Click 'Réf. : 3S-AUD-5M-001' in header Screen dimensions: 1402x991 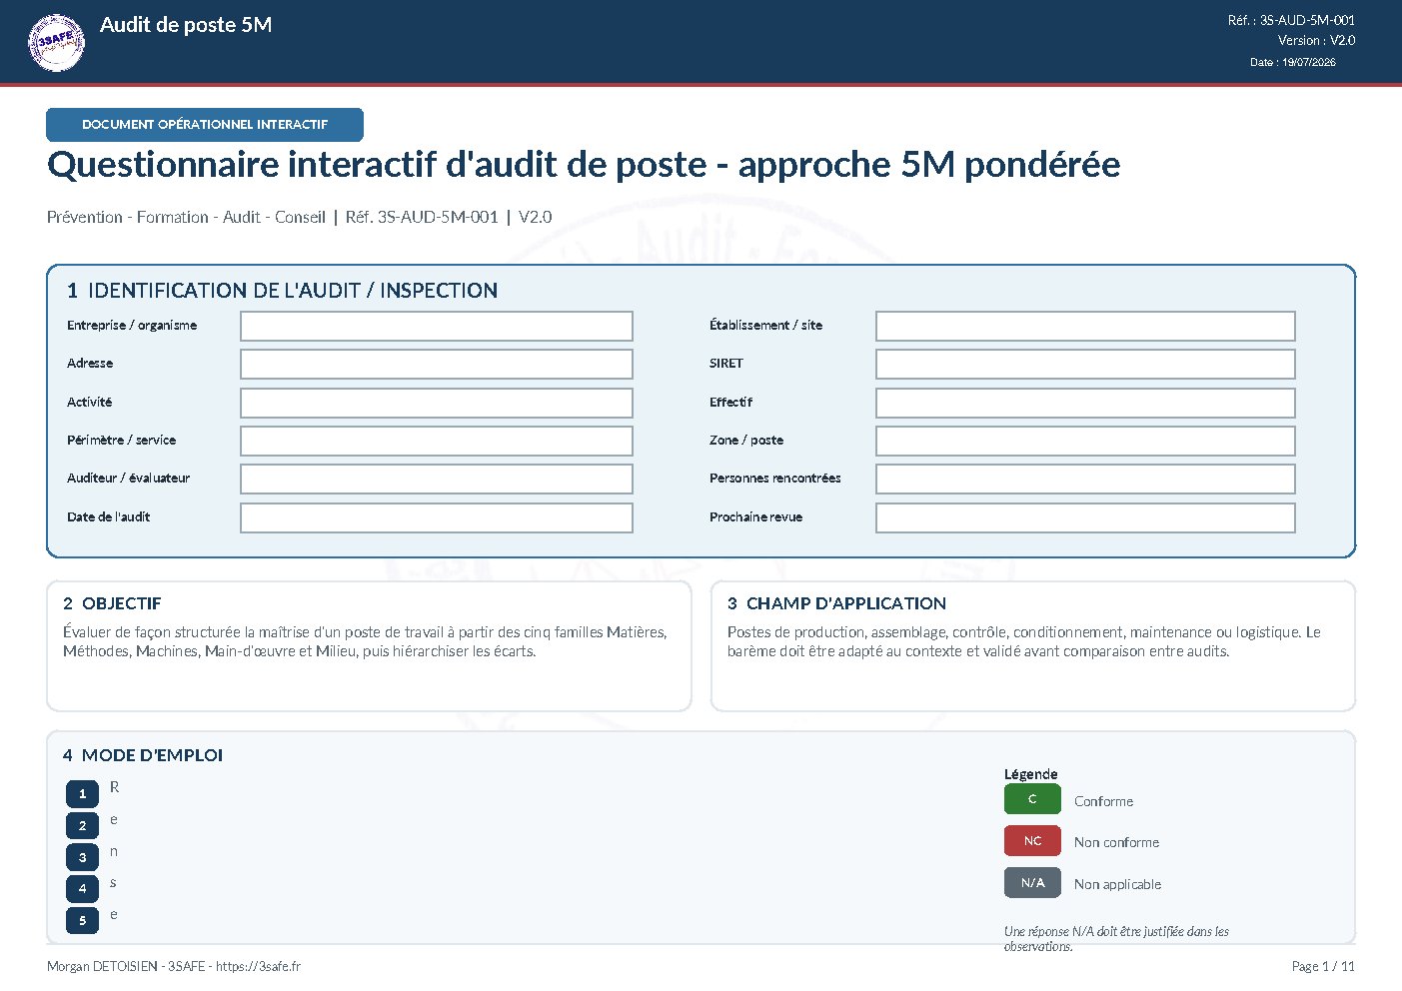1291,20
